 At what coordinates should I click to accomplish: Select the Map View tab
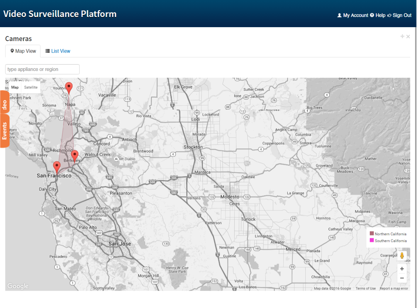[23, 51]
